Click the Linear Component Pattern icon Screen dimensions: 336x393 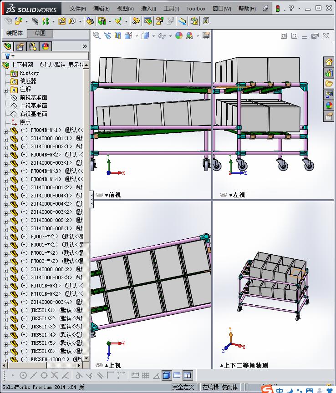click(x=46, y=21)
